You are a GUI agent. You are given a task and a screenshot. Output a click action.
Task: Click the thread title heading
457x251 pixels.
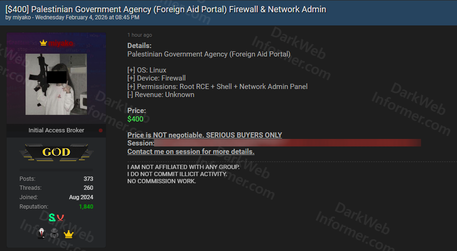tap(165, 9)
